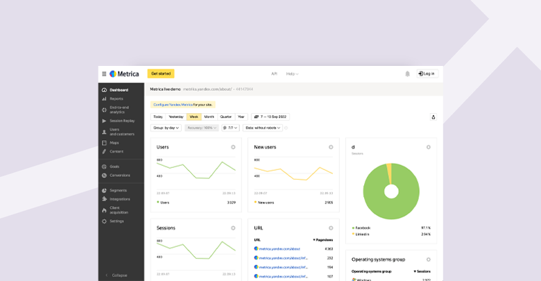Click the Conversions icon in sidebar

pos(104,176)
